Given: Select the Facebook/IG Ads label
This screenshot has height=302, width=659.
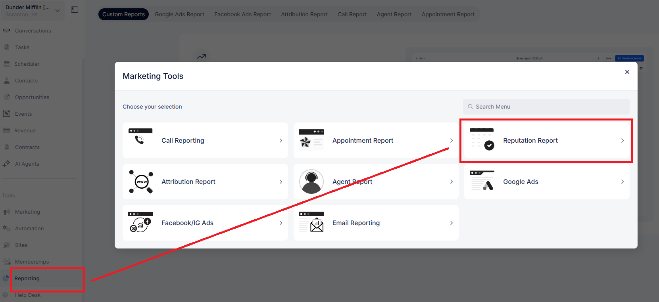Looking at the screenshot, I should [188, 223].
